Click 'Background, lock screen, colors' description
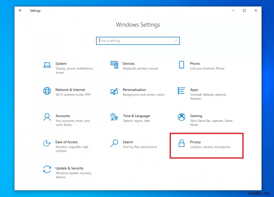The image size is (274, 197). (x=144, y=95)
